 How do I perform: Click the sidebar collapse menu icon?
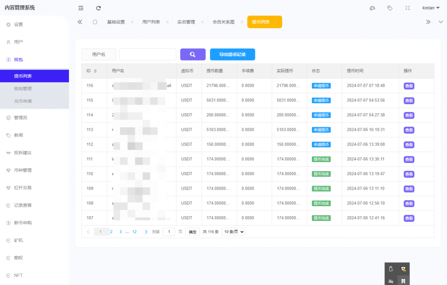(x=81, y=8)
